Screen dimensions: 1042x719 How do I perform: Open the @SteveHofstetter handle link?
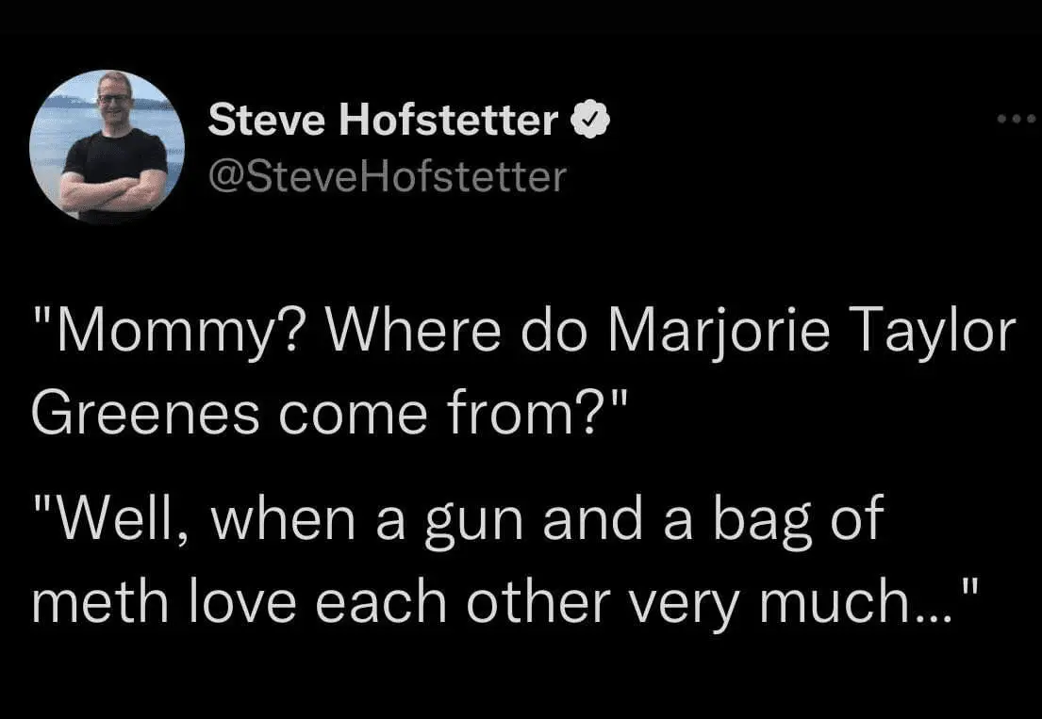[387, 175]
